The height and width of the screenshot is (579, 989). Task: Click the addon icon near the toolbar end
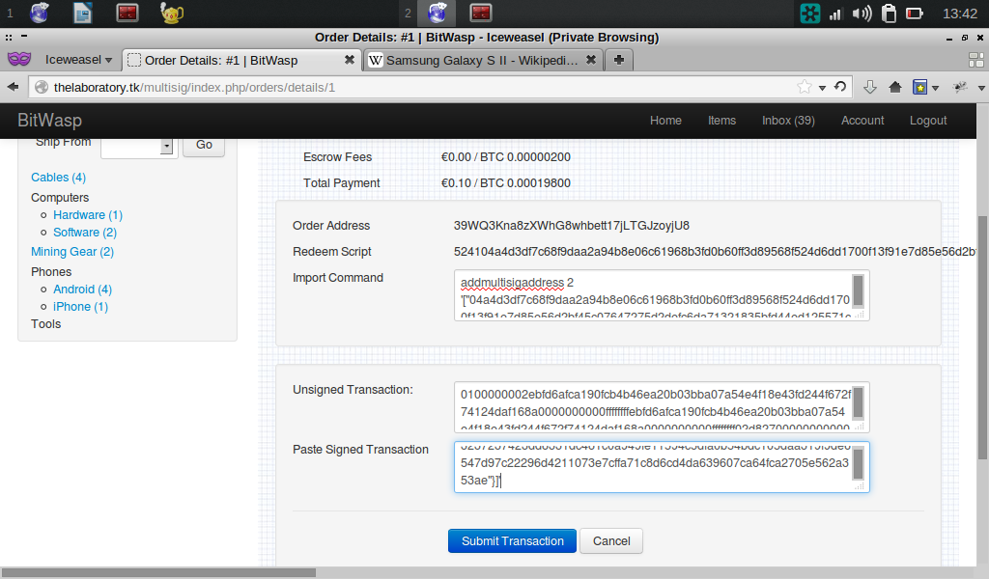961,87
